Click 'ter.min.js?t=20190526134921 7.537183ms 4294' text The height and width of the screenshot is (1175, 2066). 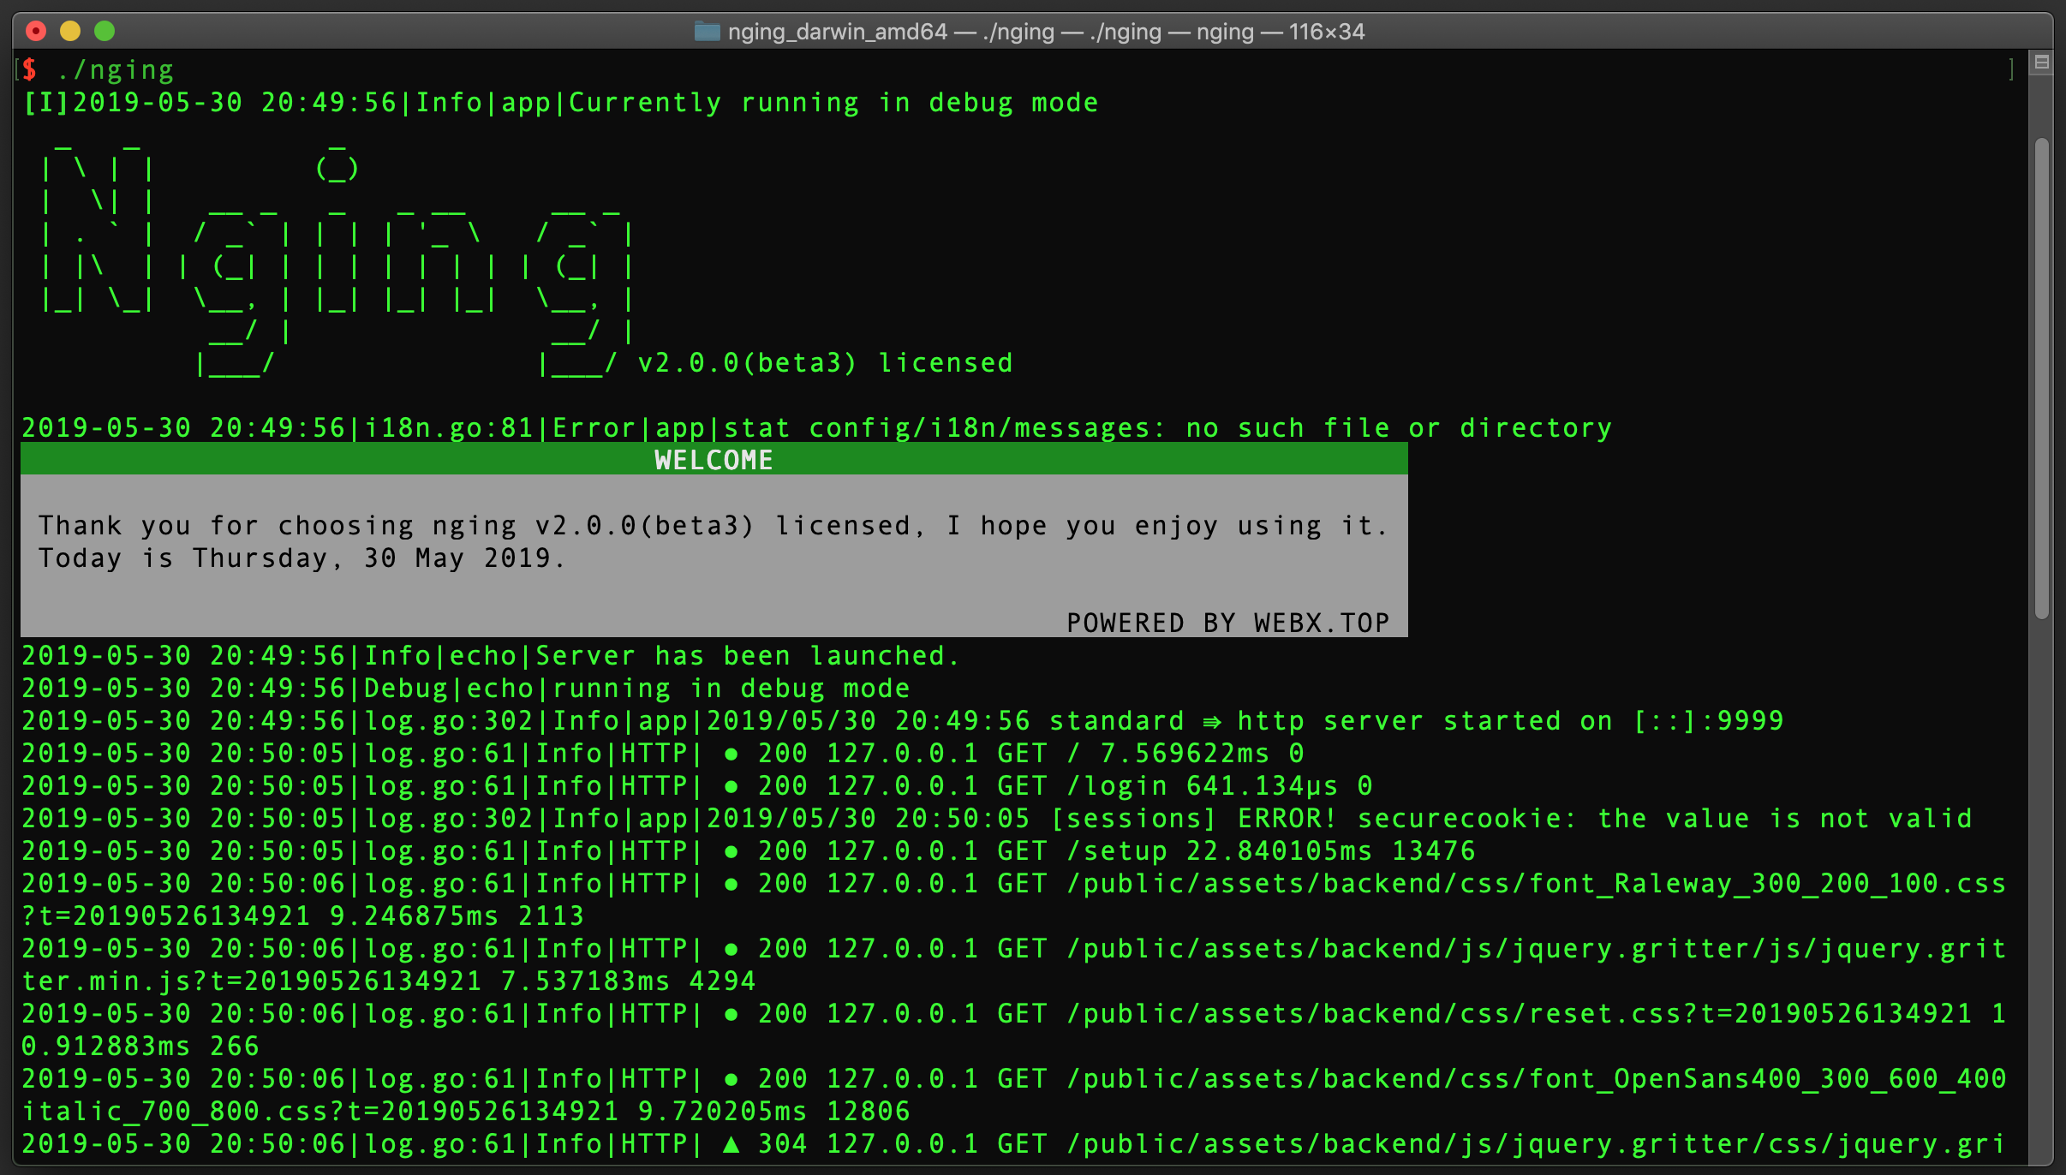389,981
